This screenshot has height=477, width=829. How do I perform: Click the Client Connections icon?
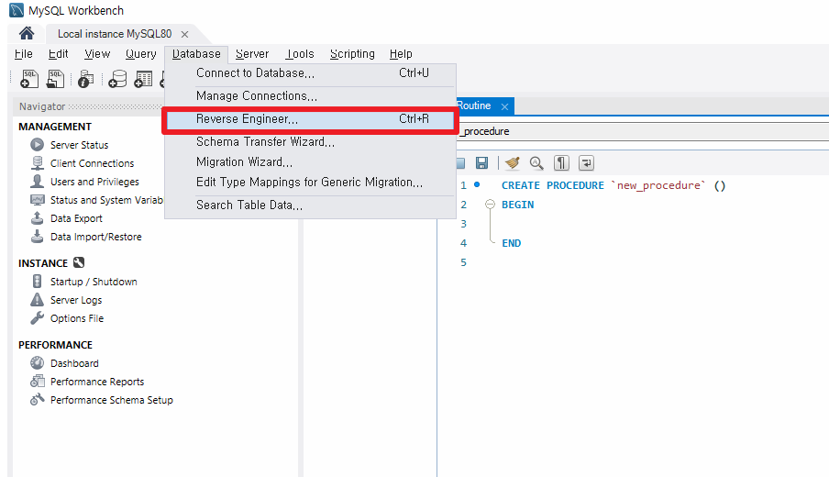(x=37, y=163)
